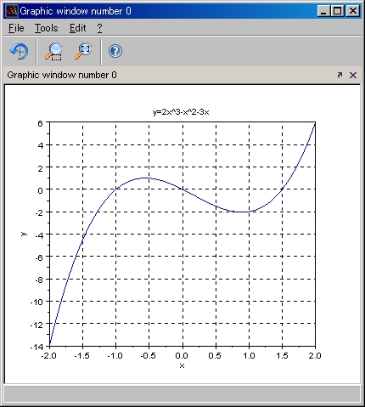Click the plot title y=2x^3-x^2-3x
Image resolution: width=365 pixels, height=407 pixels.
point(181,112)
